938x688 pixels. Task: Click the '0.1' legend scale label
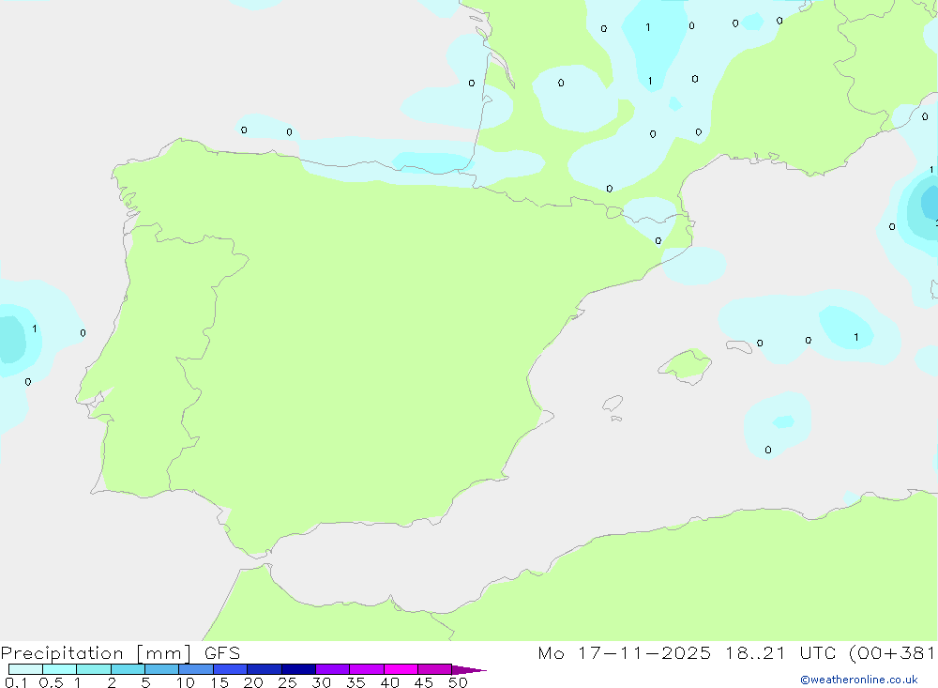16,682
